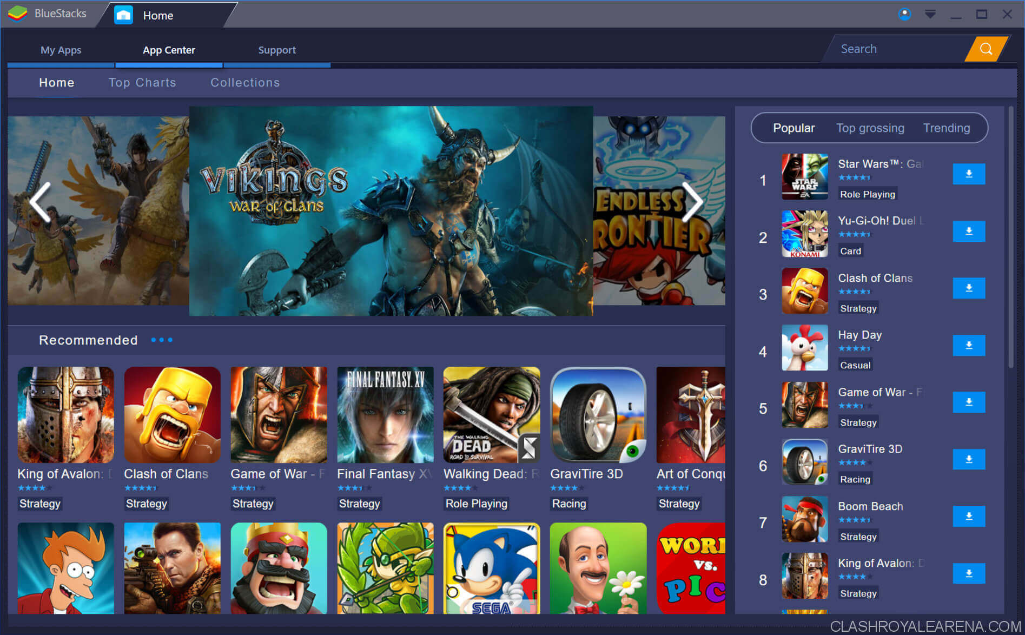Switch to Trending list
The image size is (1025, 635).
pos(946,128)
